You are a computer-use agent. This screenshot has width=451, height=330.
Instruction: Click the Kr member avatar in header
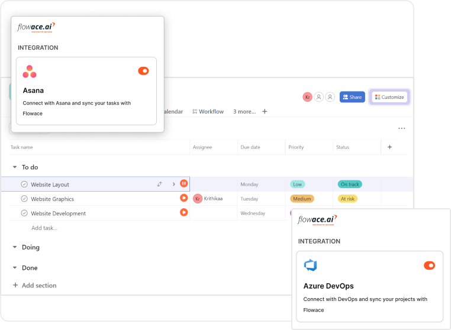307,97
